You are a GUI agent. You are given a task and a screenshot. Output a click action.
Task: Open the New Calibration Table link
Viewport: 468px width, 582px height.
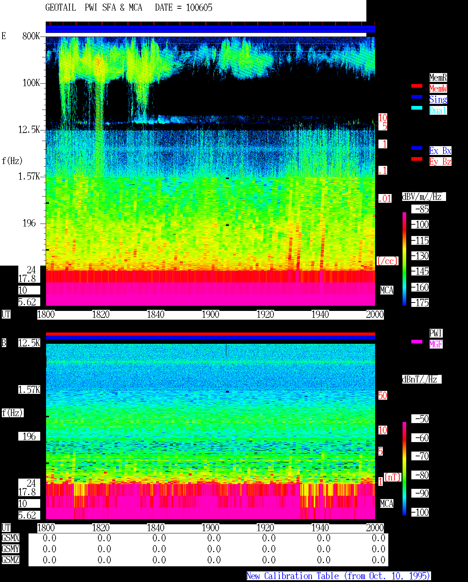pos(339,576)
